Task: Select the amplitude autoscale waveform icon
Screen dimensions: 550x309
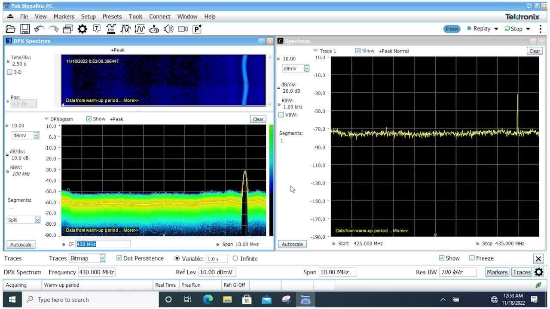Action: coord(140,29)
